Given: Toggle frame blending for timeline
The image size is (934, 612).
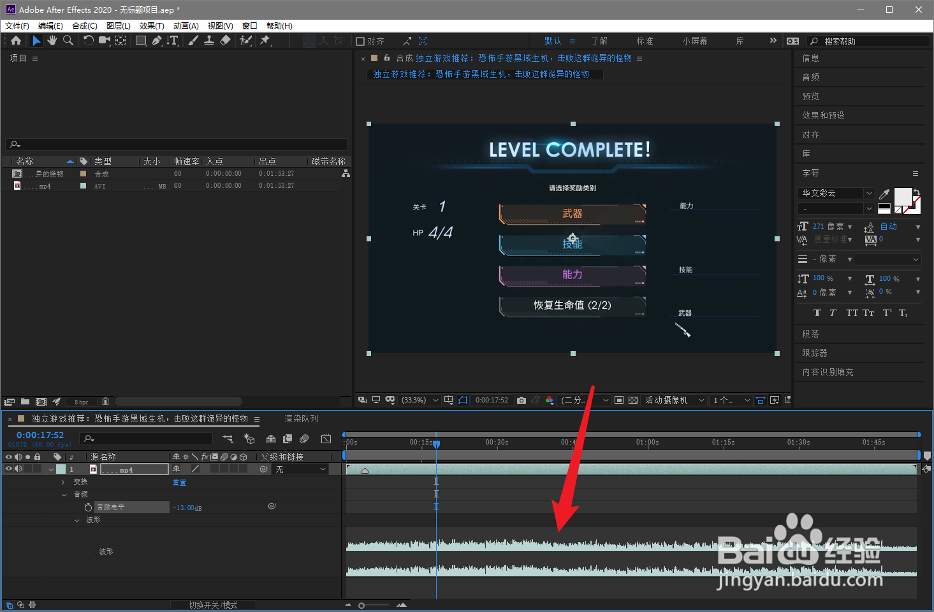Looking at the screenshot, I should point(288,439).
